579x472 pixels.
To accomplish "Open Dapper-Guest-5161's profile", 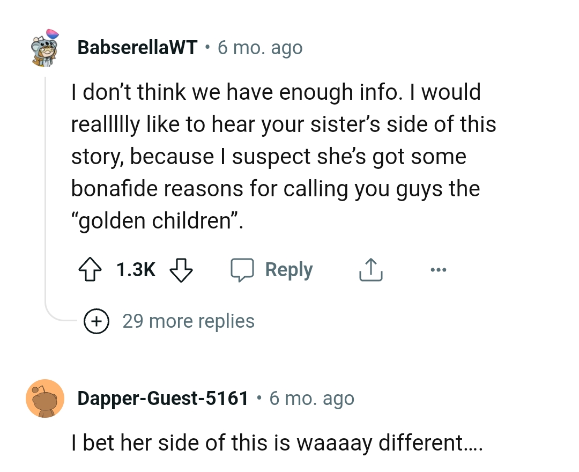I will (164, 398).
